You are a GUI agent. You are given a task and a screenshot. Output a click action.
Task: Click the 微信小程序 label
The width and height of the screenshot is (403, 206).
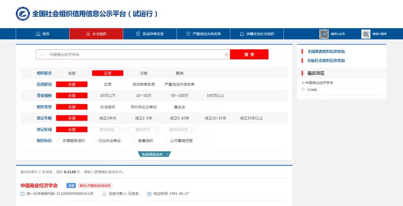pyautogui.click(x=379, y=34)
